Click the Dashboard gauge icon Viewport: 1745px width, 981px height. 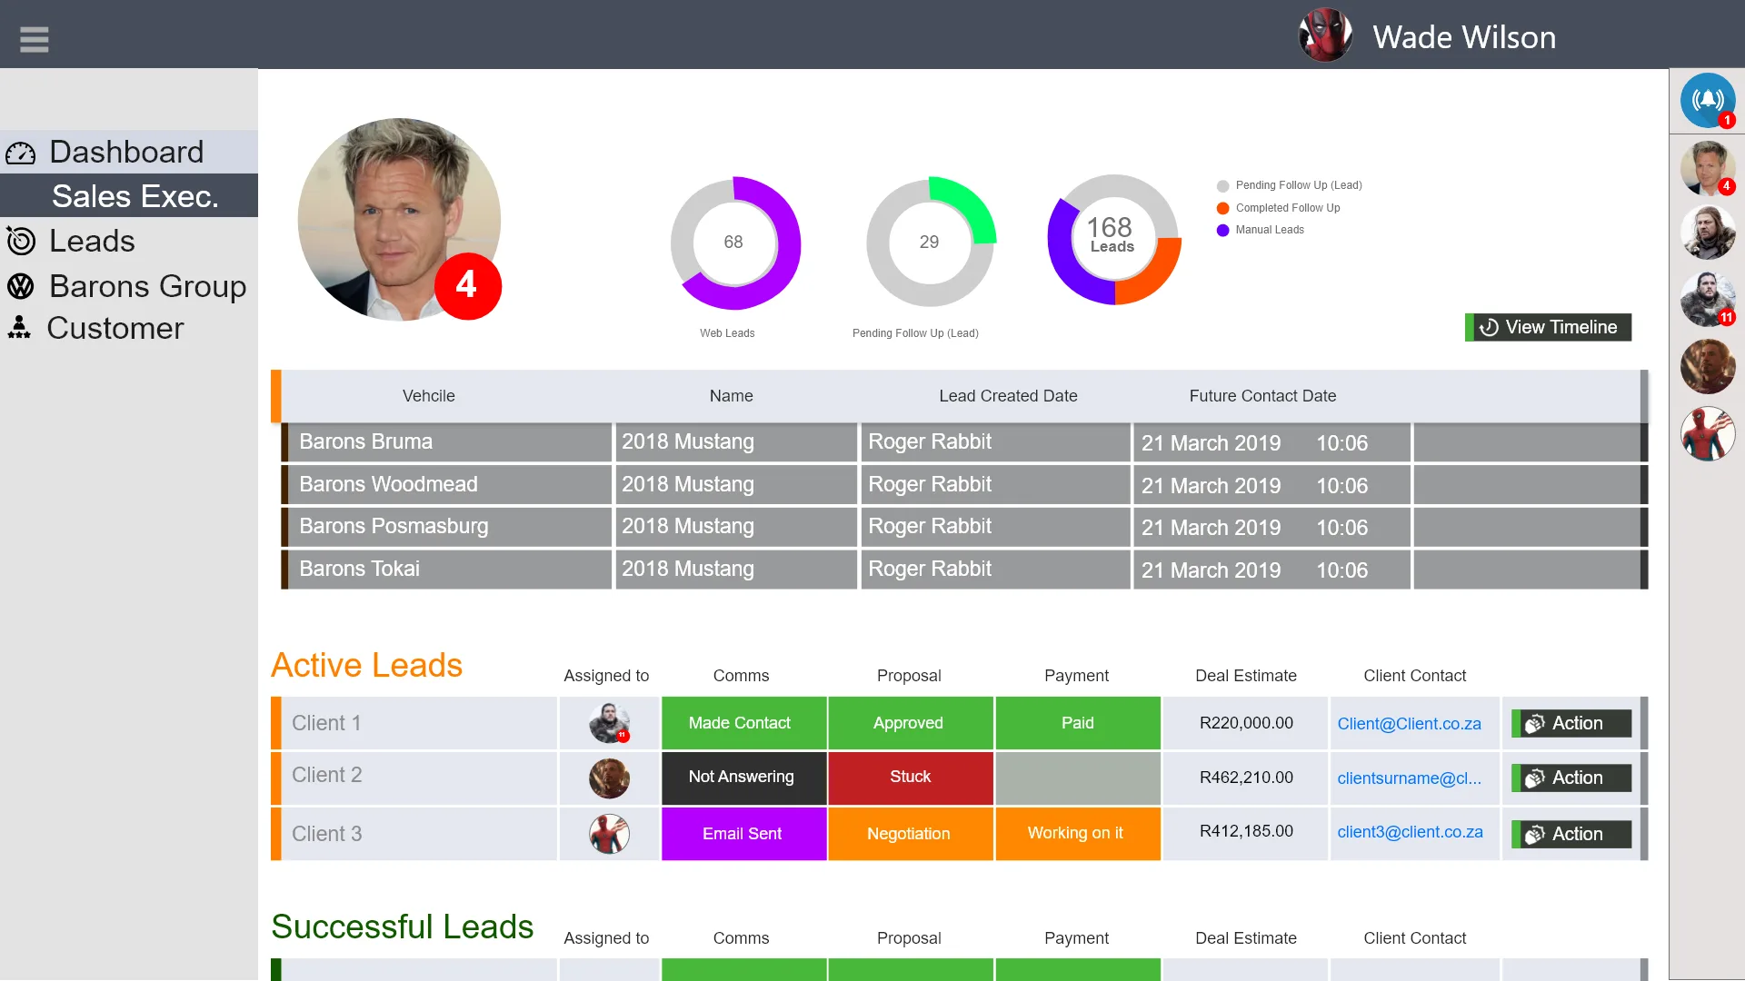21,153
